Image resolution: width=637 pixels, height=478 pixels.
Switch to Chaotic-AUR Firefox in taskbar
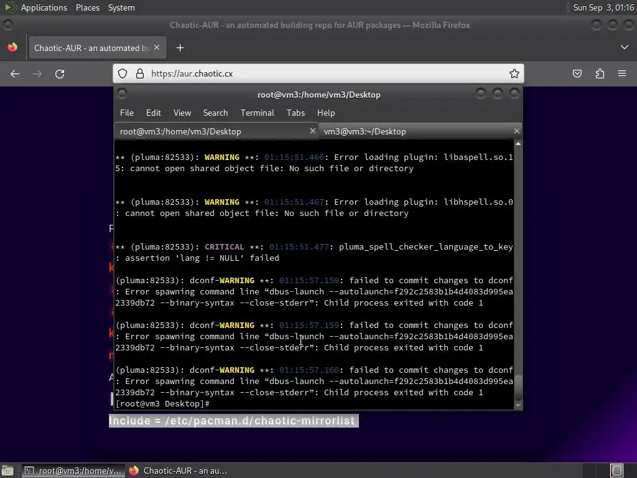177,471
